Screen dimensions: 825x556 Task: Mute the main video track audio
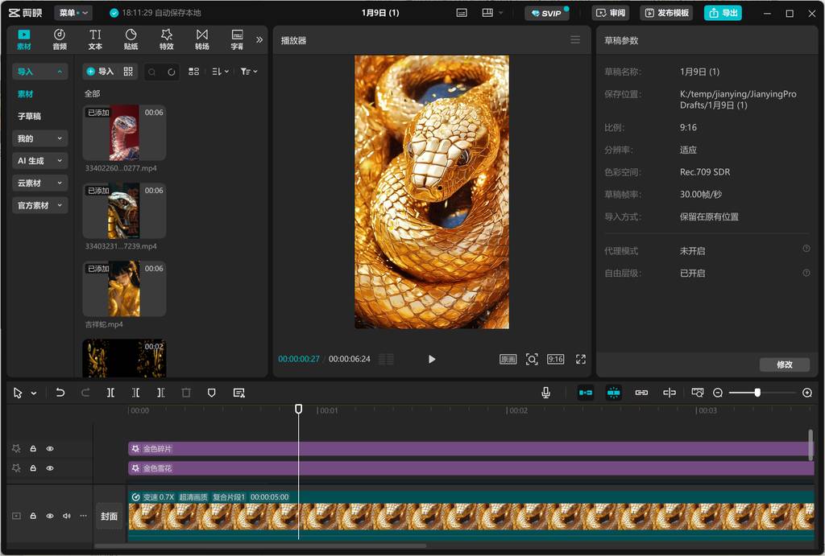[67, 516]
